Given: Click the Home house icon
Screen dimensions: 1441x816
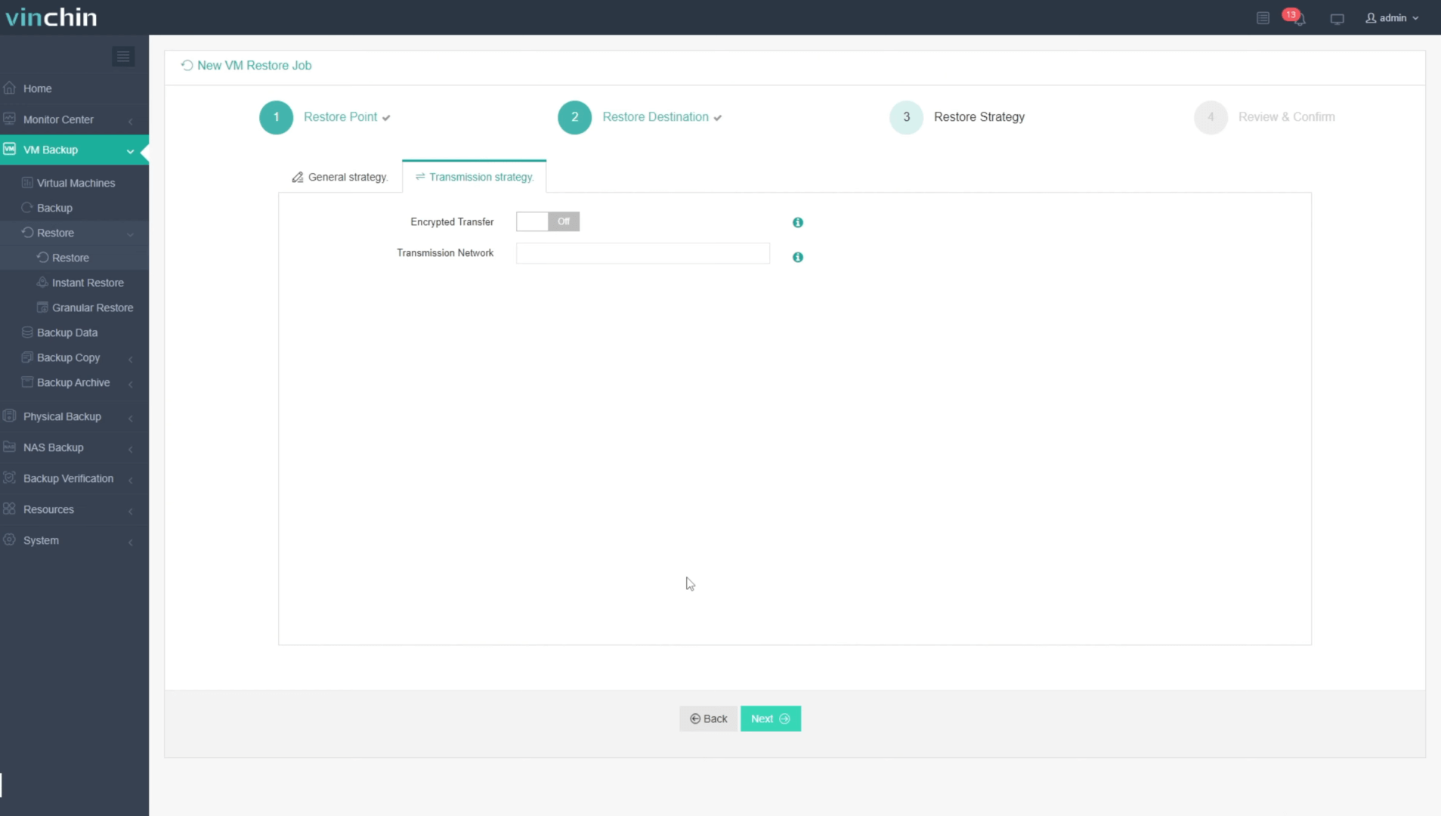Looking at the screenshot, I should point(10,88).
